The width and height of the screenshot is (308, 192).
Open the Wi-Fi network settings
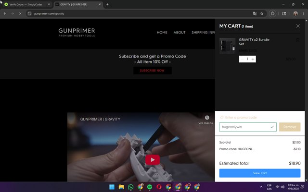pyautogui.click(x=277, y=187)
